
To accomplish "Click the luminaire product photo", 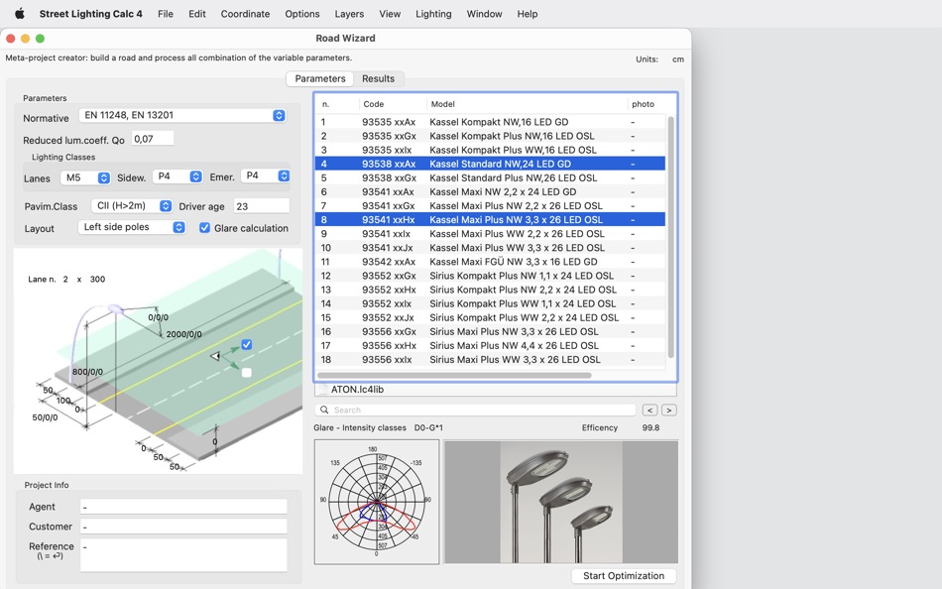I will 561,502.
